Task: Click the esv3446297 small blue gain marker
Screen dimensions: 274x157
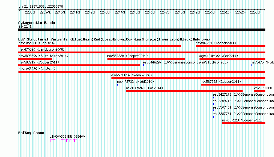Action: click(143, 65)
